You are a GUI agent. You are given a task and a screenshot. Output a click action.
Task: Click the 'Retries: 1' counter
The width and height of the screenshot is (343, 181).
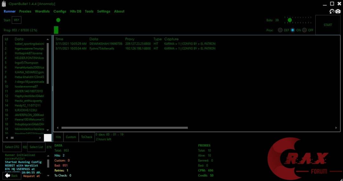62,171
